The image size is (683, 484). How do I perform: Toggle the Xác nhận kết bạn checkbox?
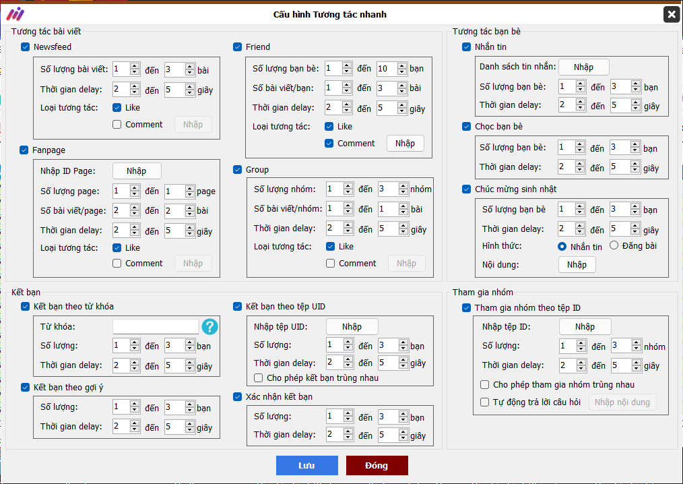238,397
